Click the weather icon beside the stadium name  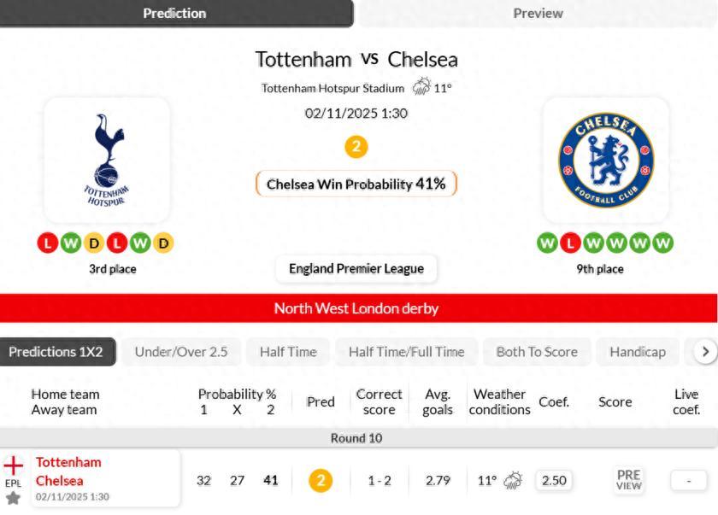(x=421, y=87)
